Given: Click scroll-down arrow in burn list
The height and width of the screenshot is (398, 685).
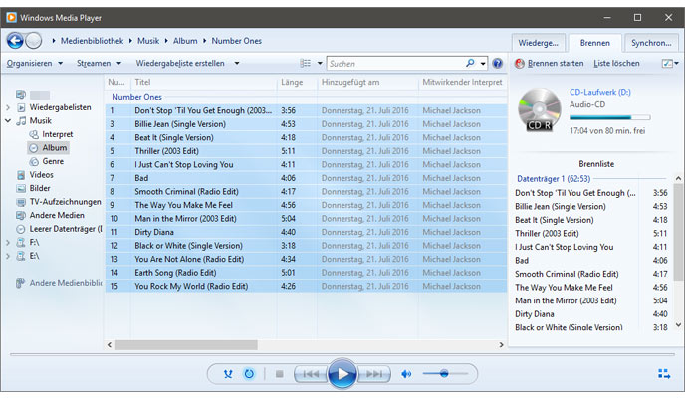Looking at the screenshot, I should coord(678,325).
